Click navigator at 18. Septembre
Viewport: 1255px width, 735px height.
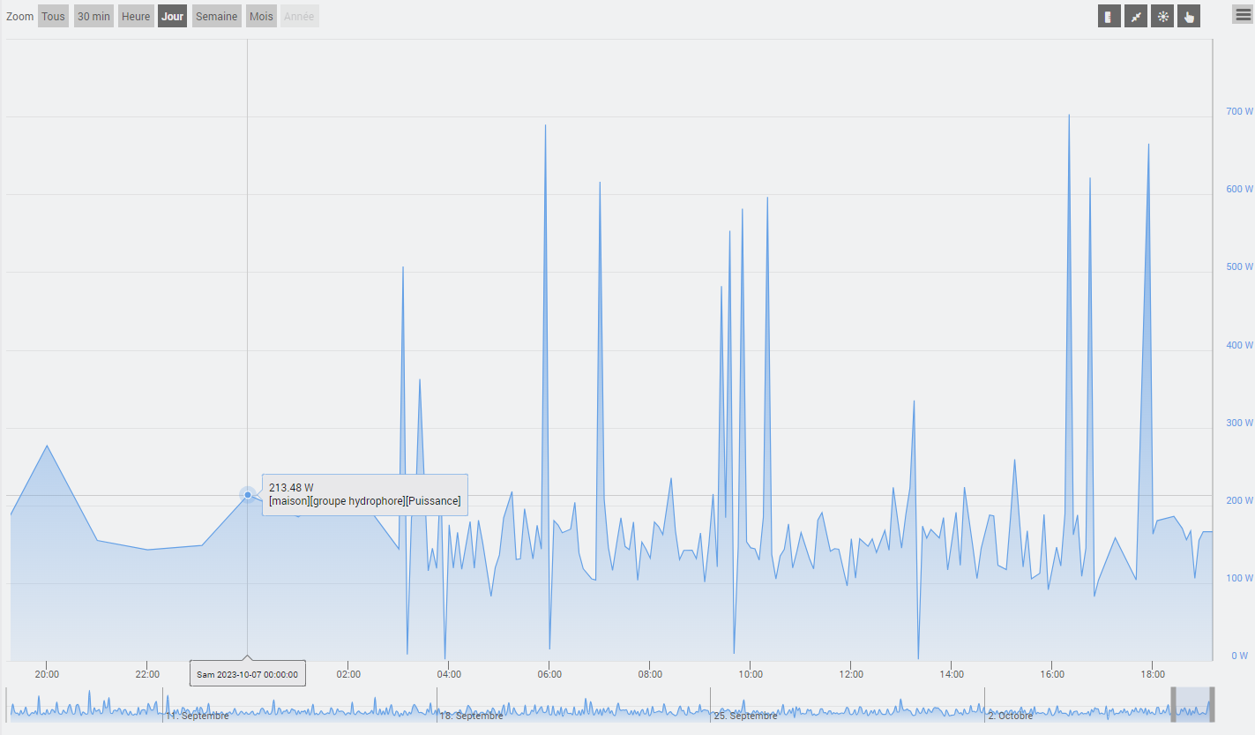471,716
